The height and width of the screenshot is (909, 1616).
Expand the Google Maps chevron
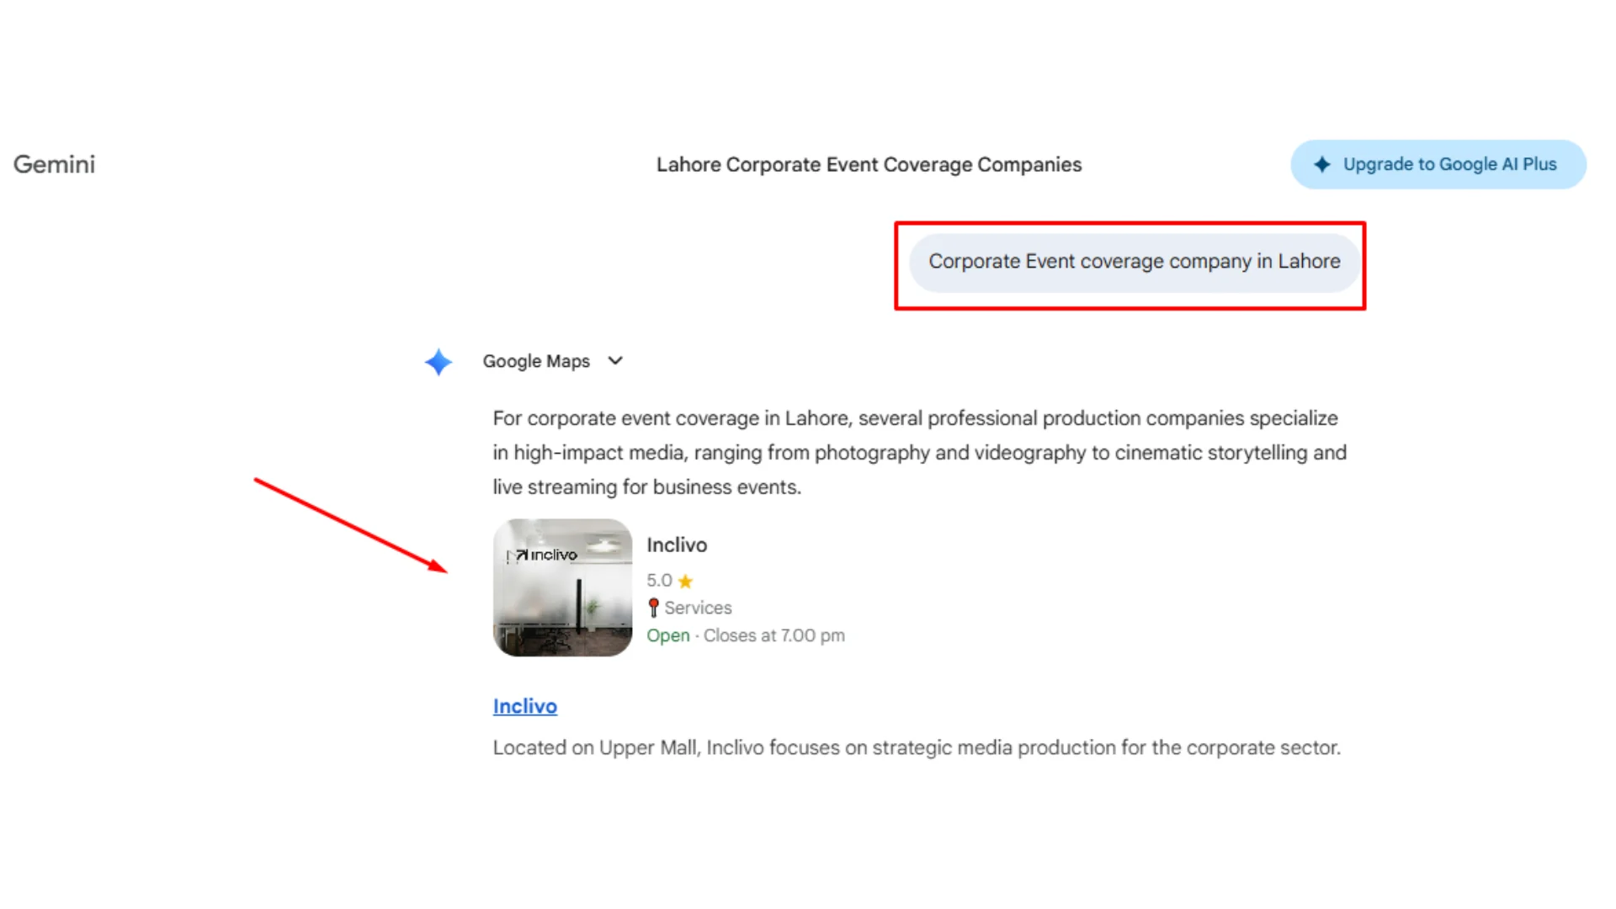[x=615, y=361]
